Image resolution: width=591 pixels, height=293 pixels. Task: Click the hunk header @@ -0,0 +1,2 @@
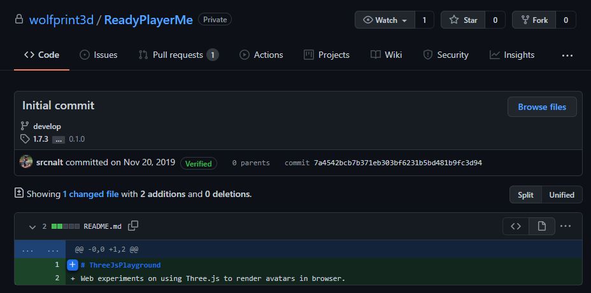[106, 249]
